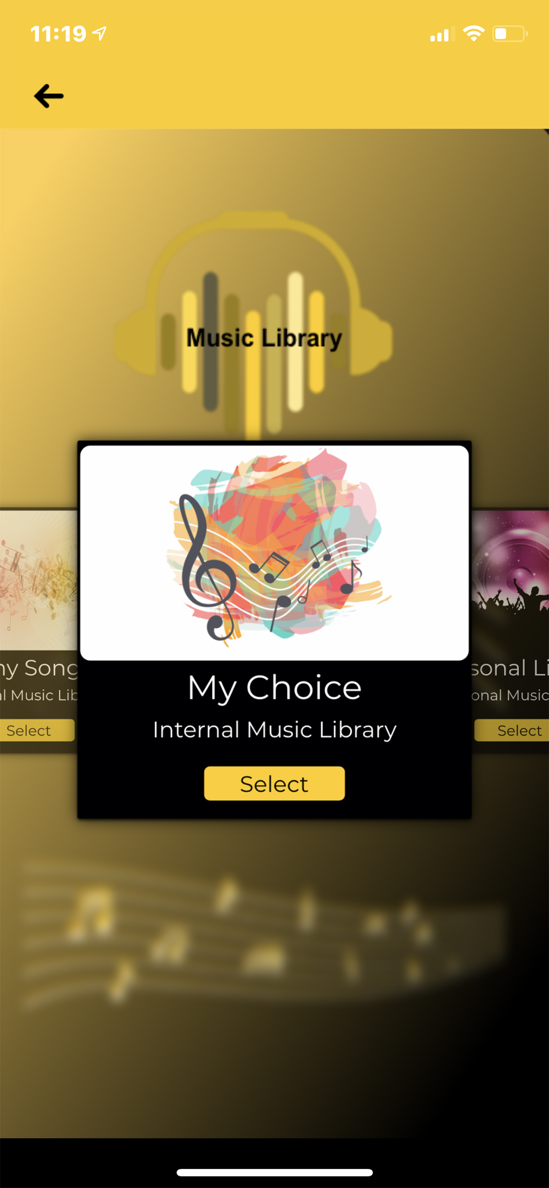Select the My Choice library

coord(274,783)
